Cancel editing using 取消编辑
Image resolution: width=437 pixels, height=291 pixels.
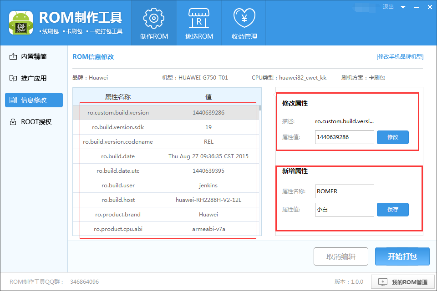(340, 256)
